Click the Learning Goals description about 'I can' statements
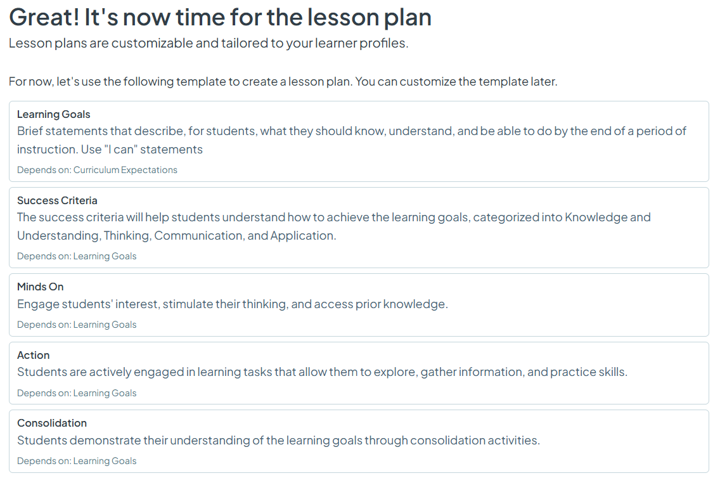Viewport: 720px width, 485px height. tap(352, 140)
